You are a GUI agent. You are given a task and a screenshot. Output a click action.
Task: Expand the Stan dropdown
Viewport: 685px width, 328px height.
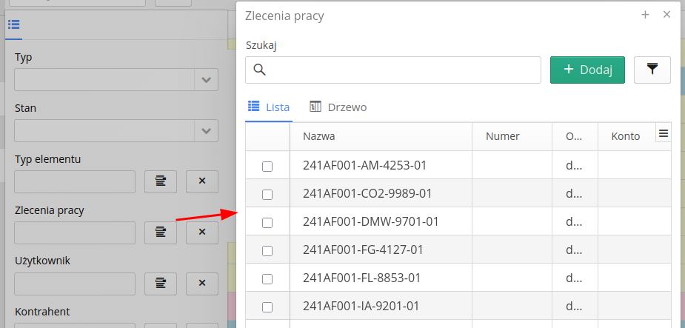pyautogui.click(x=207, y=131)
